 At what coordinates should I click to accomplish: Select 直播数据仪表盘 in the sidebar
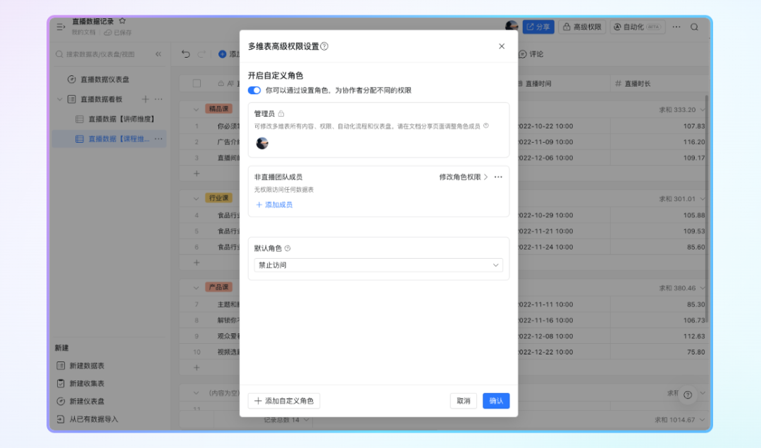click(x=104, y=79)
